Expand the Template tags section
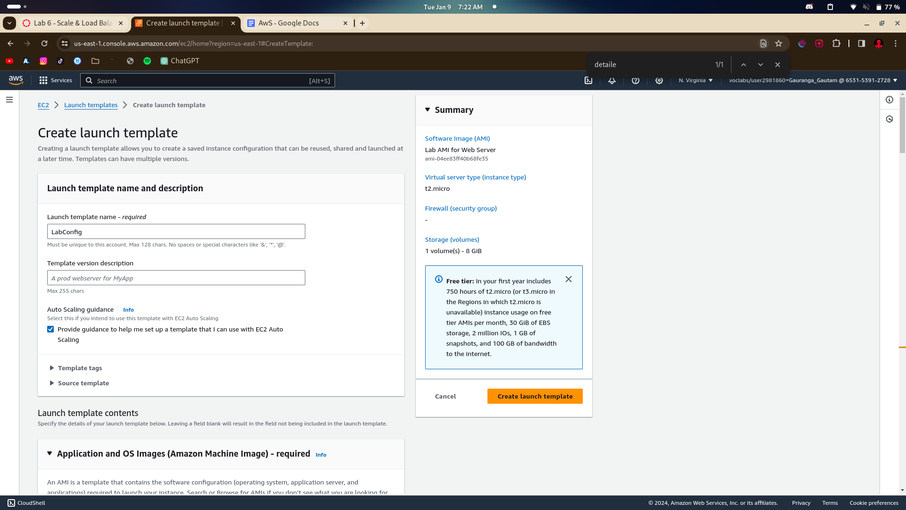This screenshot has height=510, width=906. [79, 368]
